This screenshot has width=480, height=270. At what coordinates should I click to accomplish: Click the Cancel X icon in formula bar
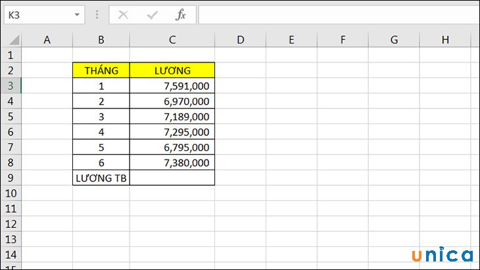click(x=123, y=14)
